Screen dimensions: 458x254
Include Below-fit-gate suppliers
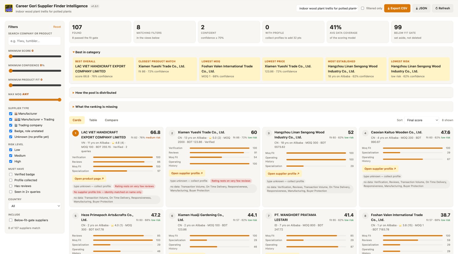11,220
